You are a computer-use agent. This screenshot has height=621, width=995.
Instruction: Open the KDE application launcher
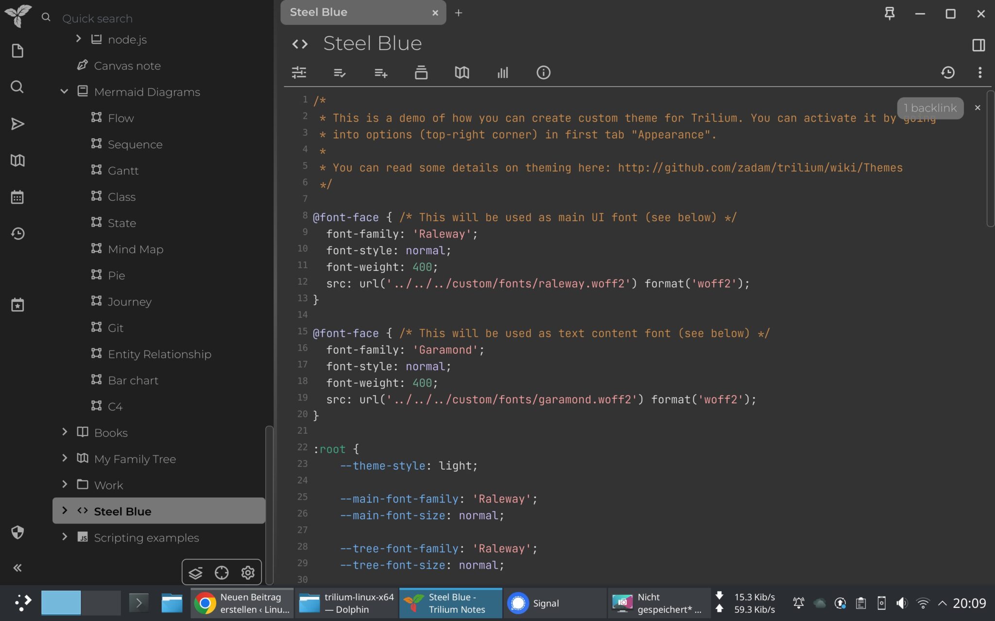tap(22, 603)
